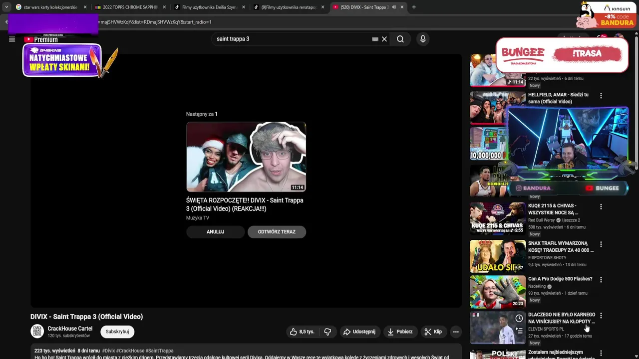Open the 10,000,000 sidebar video thumbnail
The image size is (639, 359).
[488, 144]
